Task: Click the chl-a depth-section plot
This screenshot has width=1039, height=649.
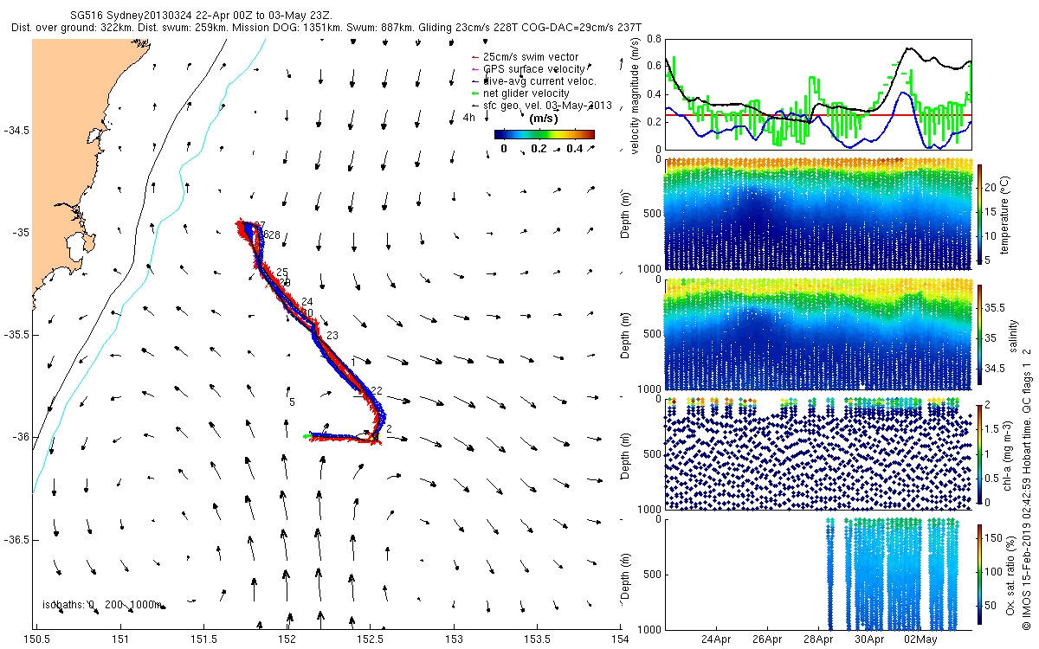Action: click(x=817, y=453)
